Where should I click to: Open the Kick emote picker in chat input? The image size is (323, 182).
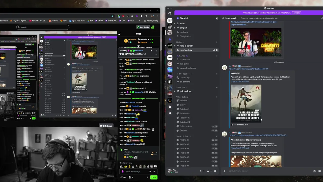pos(154,171)
